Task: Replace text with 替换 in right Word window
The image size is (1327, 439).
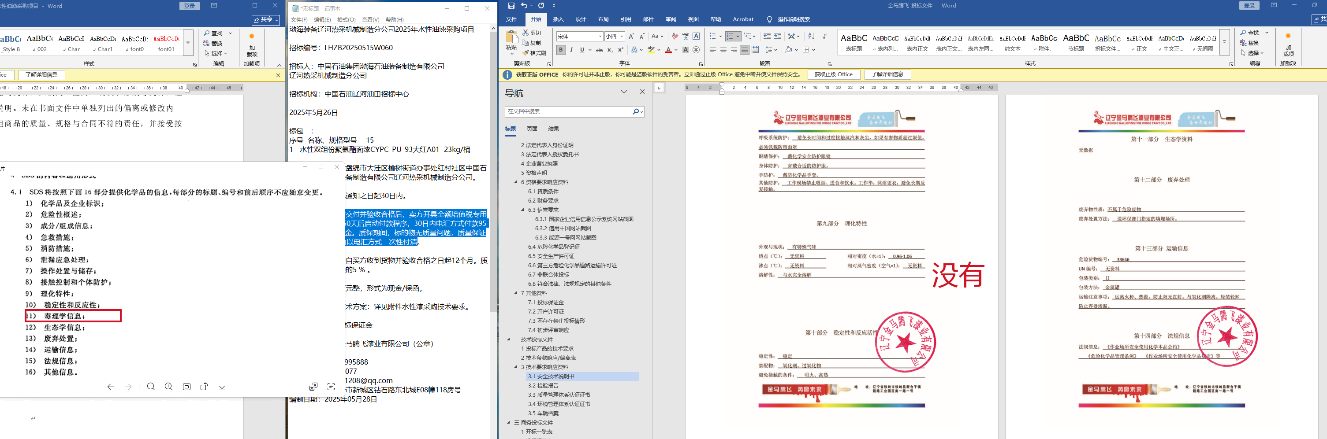Action: click(1249, 43)
